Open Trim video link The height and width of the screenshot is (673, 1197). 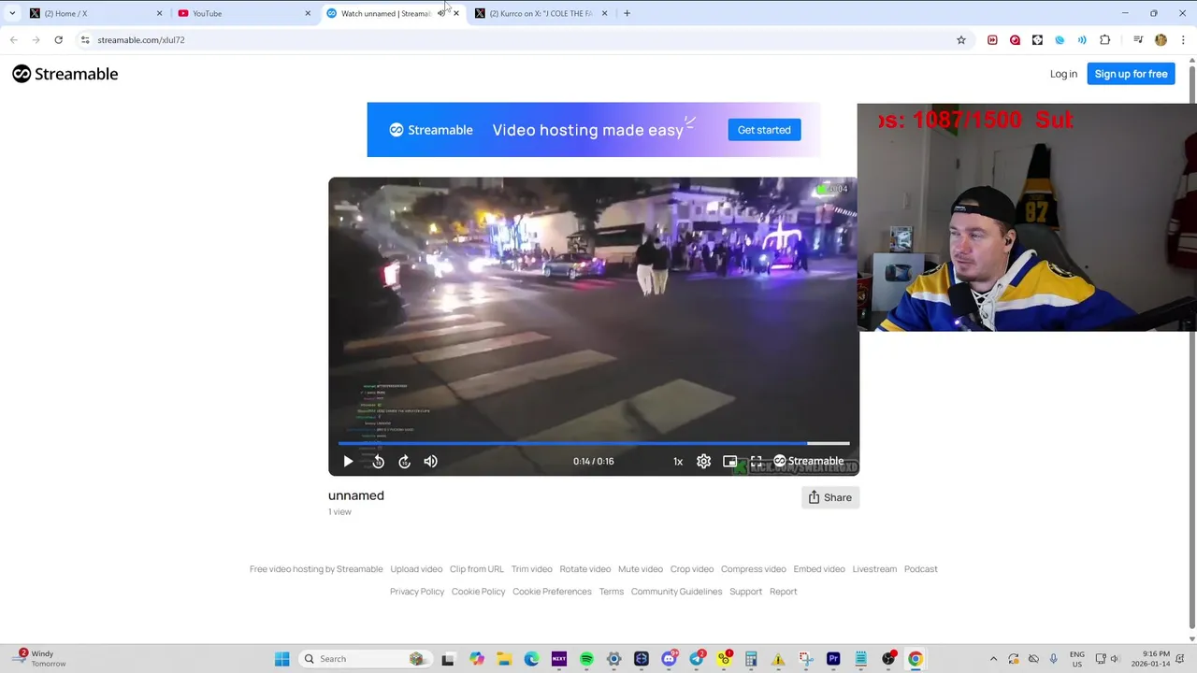(532, 569)
